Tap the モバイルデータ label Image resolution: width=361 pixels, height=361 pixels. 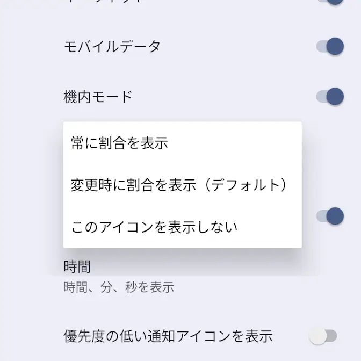[x=112, y=47]
